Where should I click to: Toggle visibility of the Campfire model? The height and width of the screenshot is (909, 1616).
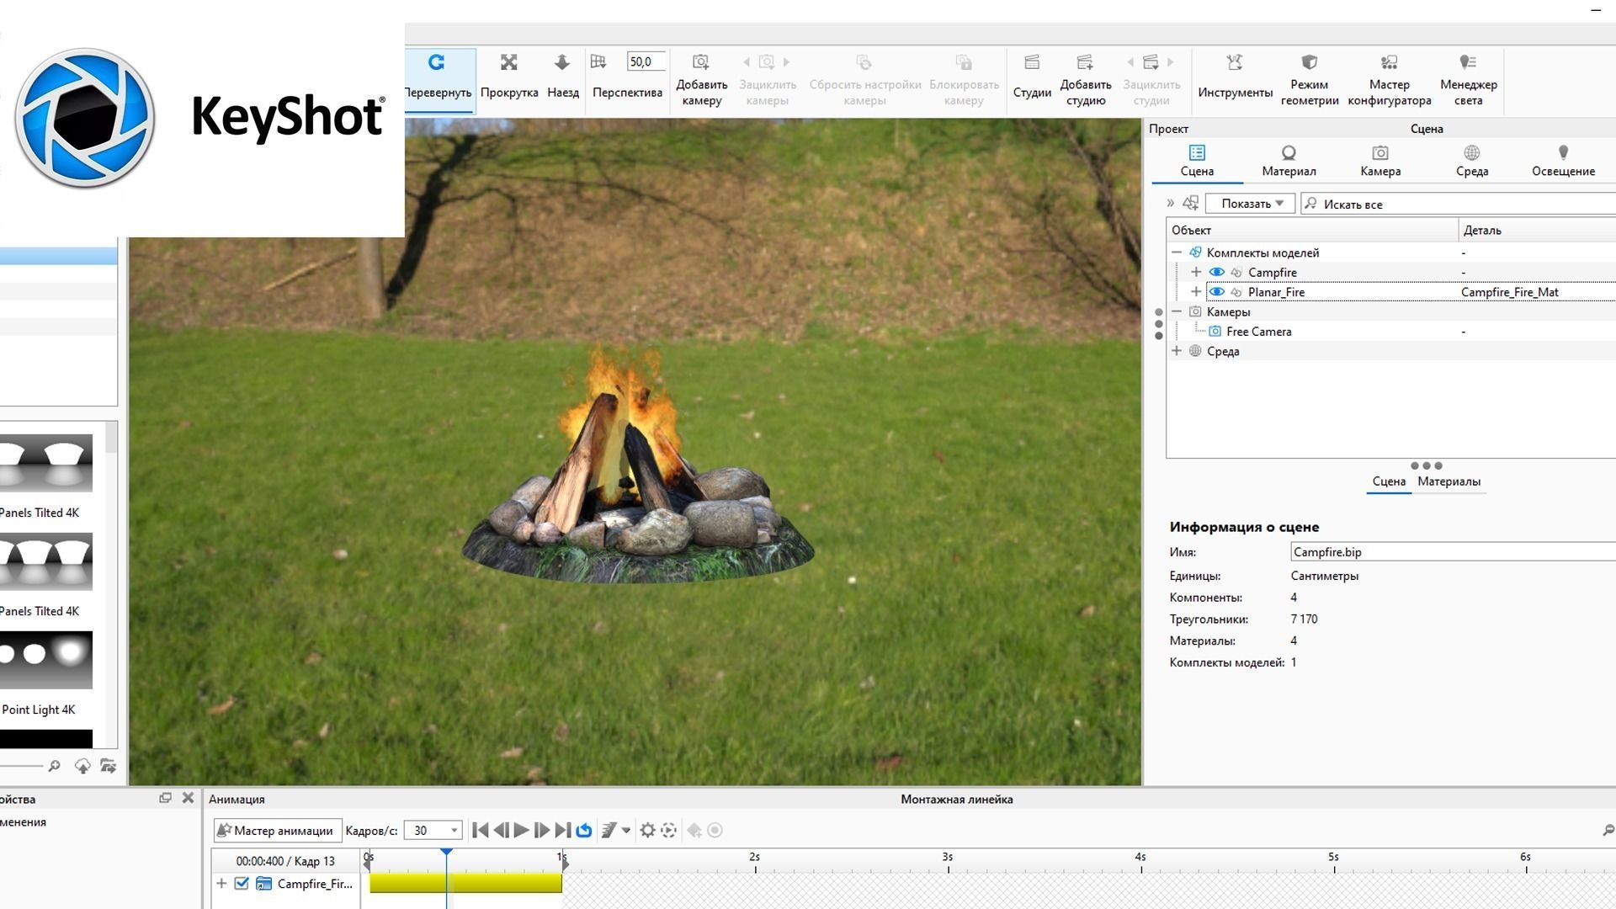[1217, 272]
